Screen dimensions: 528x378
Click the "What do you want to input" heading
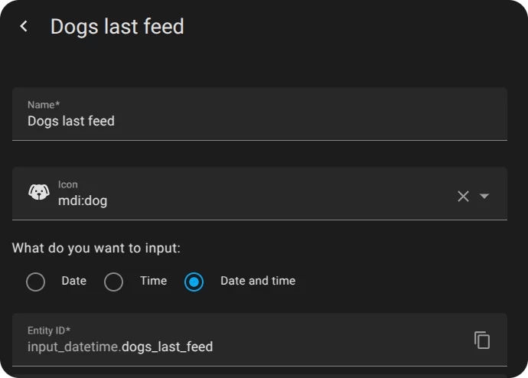point(96,248)
